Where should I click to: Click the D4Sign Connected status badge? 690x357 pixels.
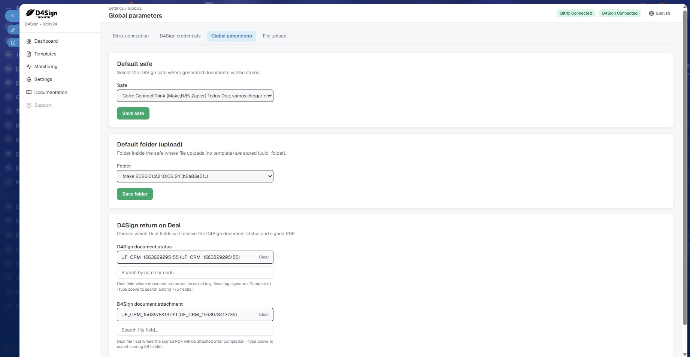click(620, 13)
